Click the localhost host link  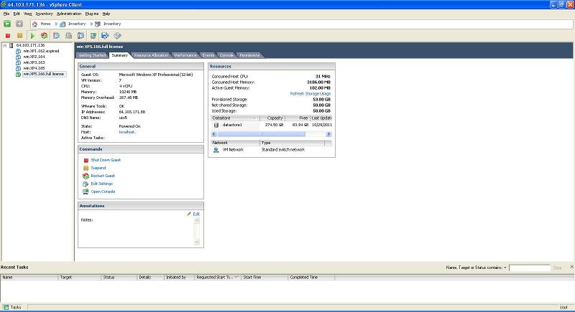tap(126, 132)
